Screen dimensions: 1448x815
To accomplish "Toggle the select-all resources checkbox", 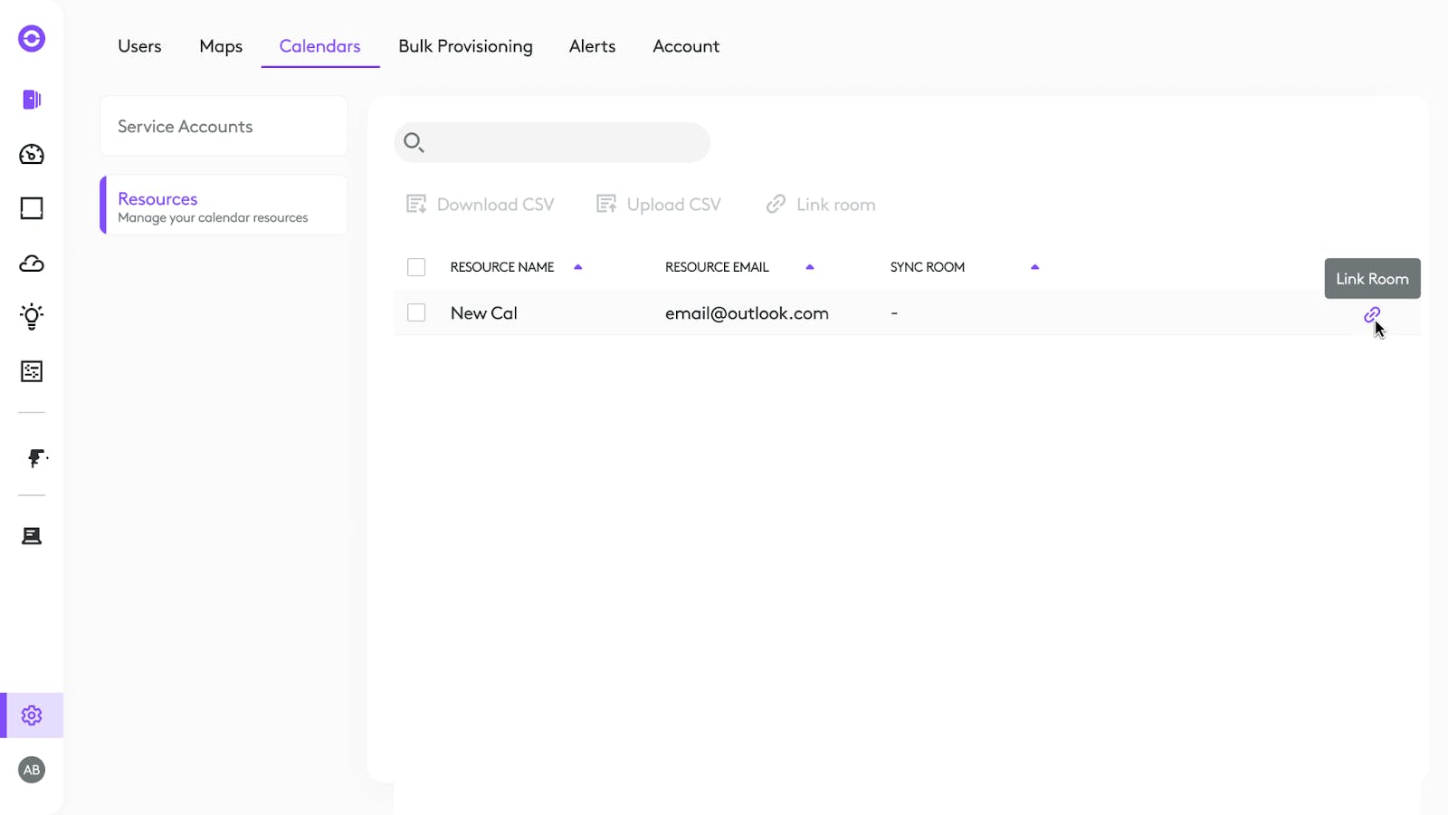I will pyautogui.click(x=416, y=267).
